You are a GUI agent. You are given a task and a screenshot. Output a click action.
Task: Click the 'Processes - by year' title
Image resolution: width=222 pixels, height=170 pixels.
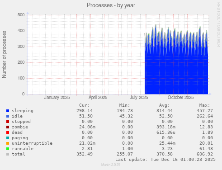111,5
